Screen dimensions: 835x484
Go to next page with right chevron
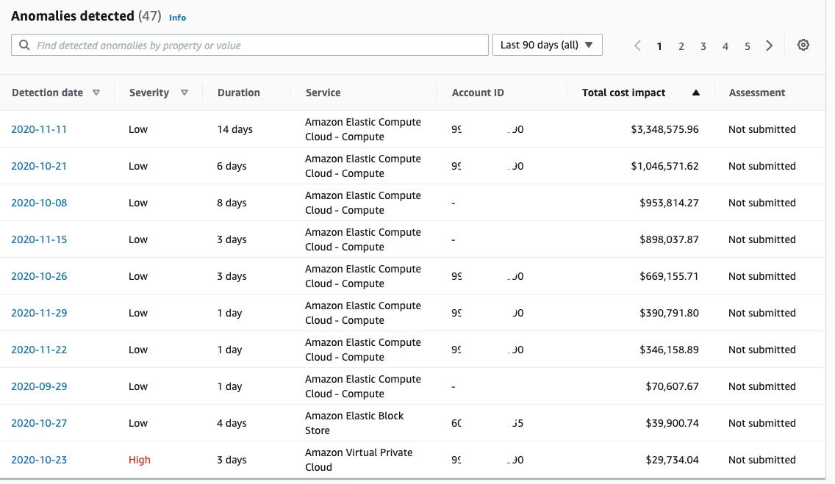pos(769,46)
